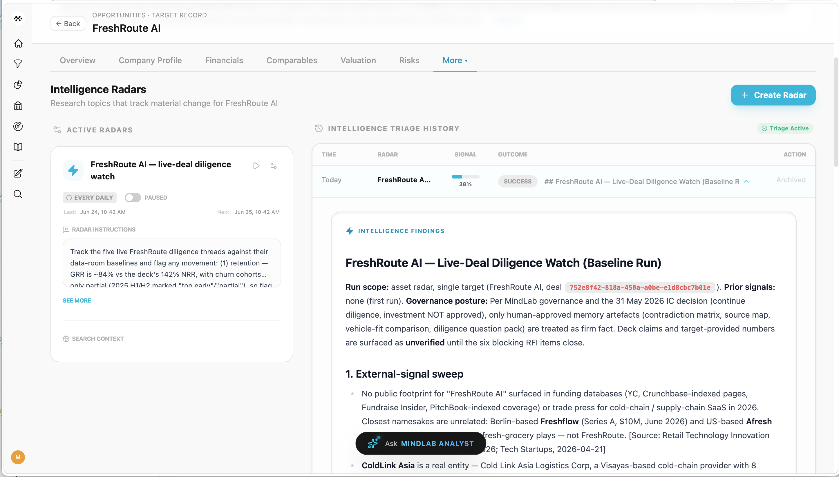839x477 pixels.
Task: Expand radar instructions with See More
Action: point(77,301)
